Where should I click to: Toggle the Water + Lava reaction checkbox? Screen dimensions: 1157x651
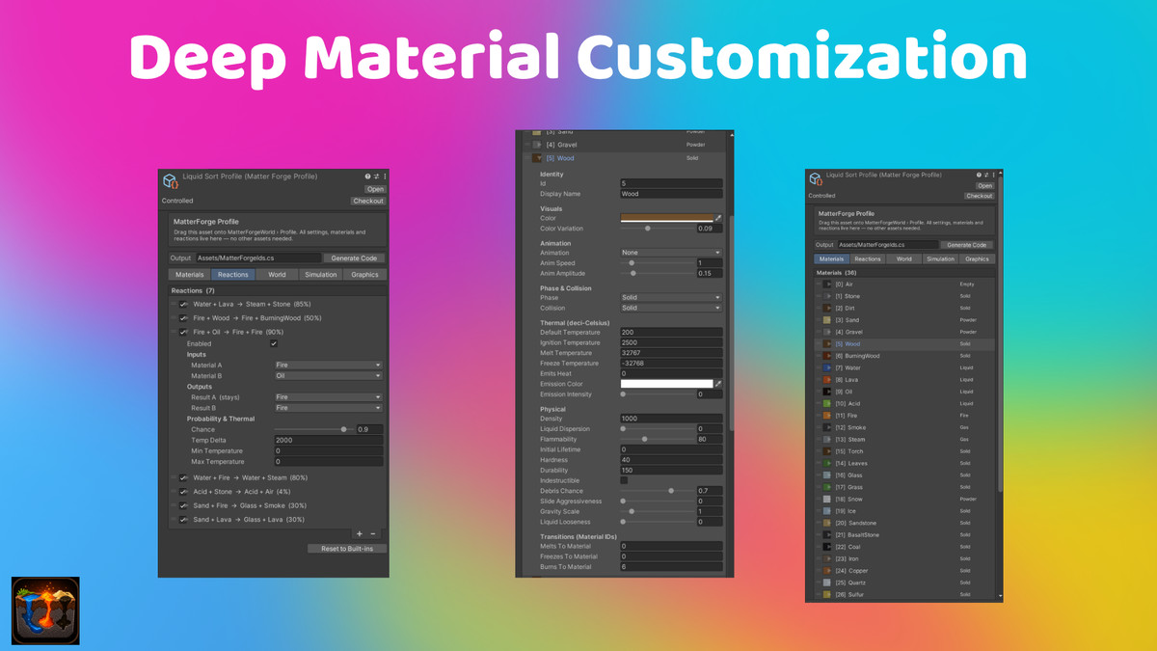pyautogui.click(x=183, y=304)
